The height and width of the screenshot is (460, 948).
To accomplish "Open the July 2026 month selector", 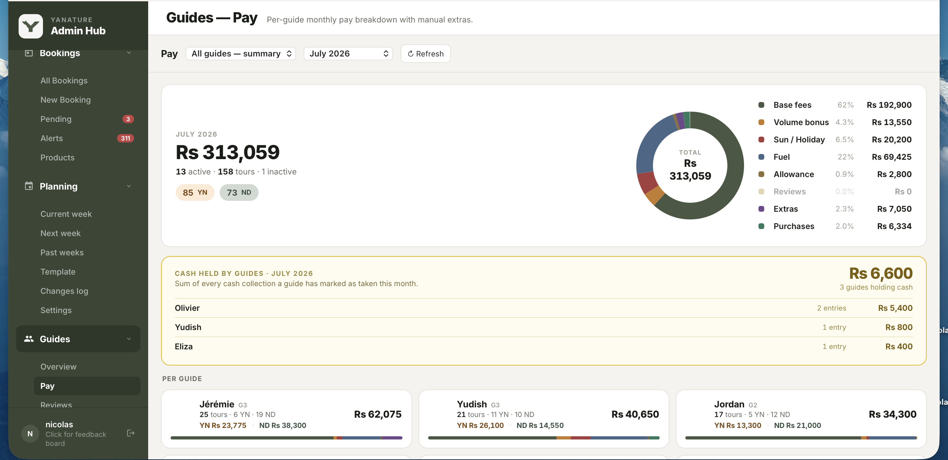I will [348, 53].
